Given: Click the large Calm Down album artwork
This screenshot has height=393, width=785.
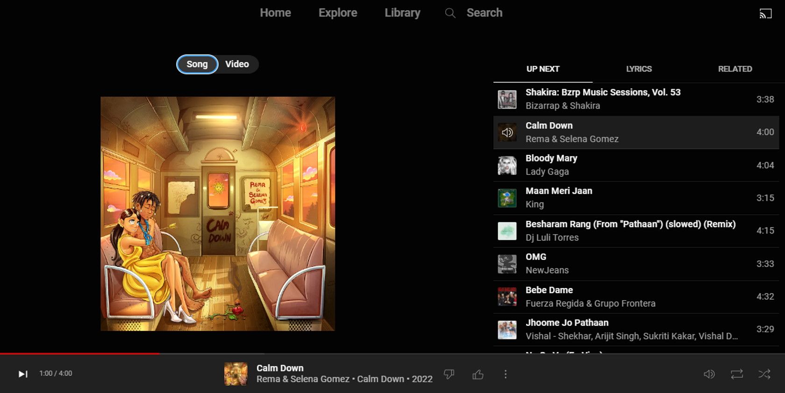Looking at the screenshot, I should (218, 214).
